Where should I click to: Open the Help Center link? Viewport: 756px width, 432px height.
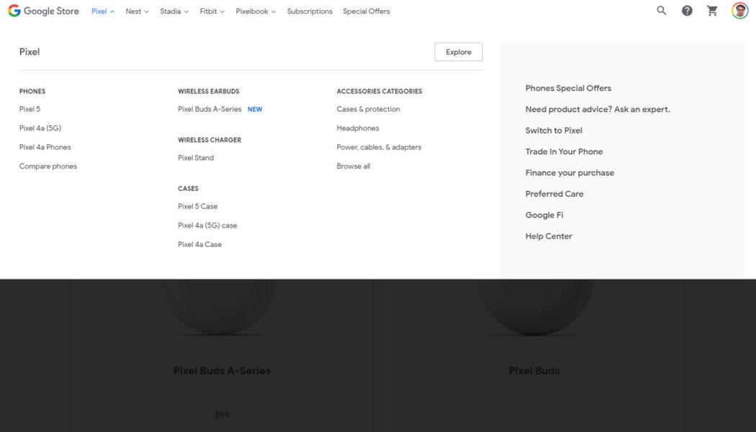pos(549,236)
